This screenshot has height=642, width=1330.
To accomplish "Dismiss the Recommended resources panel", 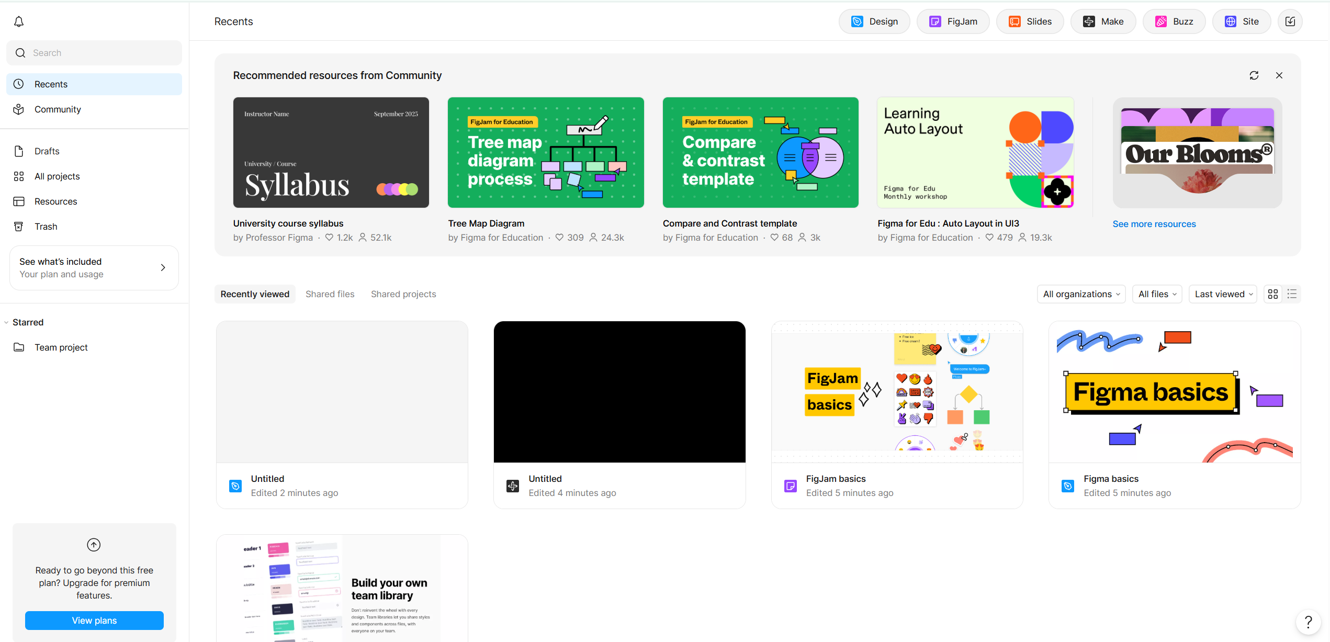I will (x=1279, y=75).
